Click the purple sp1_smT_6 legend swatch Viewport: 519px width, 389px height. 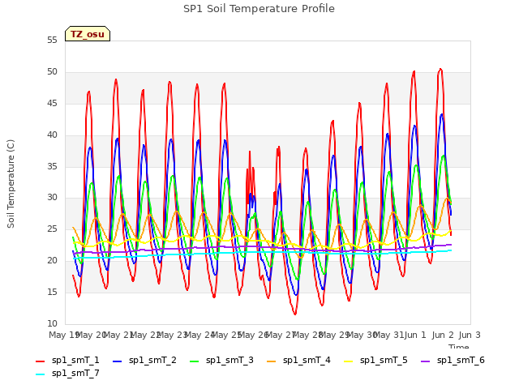(425, 361)
